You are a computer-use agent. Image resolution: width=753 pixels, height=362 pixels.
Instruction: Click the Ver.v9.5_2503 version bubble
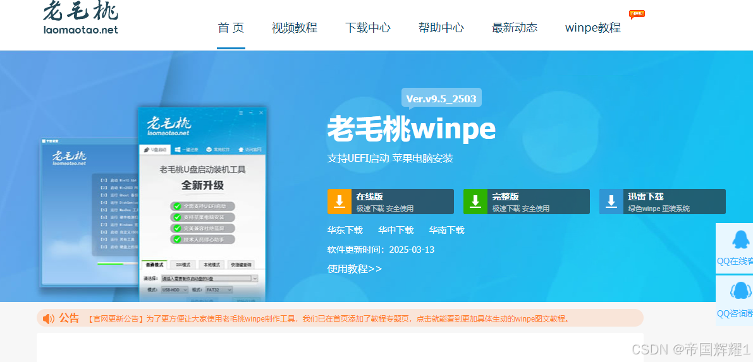click(x=441, y=99)
